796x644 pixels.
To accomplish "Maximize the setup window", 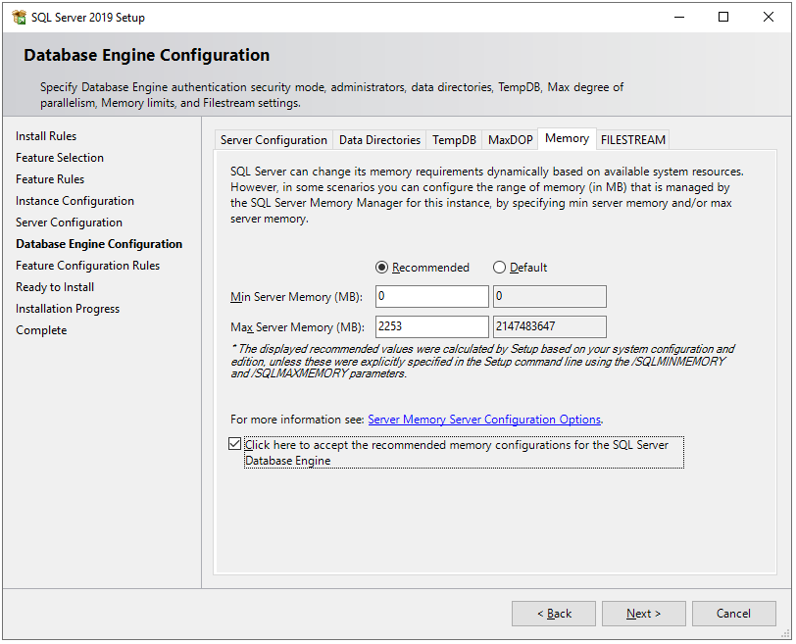I will point(723,18).
